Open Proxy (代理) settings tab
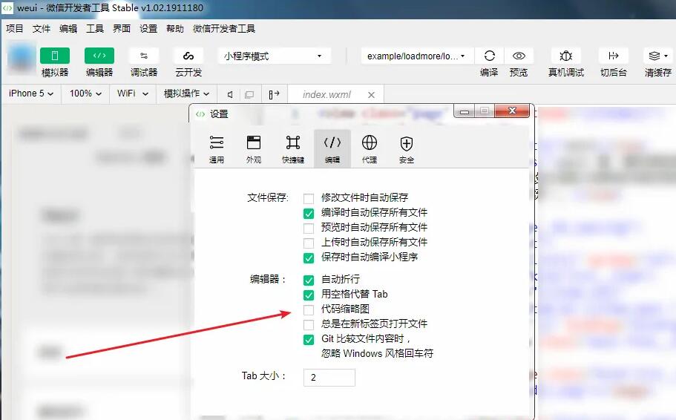This screenshot has width=676, height=420. (x=370, y=149)
